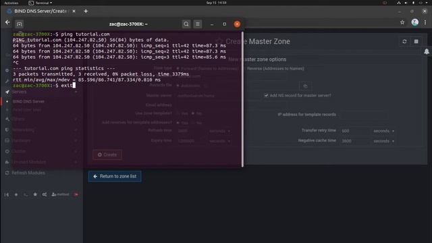Open the volume icon in system tray
This screenshot has height=243, width=432.
pos(406,3)
